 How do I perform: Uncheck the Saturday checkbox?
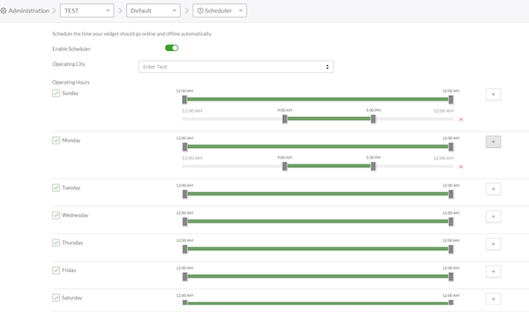pos(56,298)
